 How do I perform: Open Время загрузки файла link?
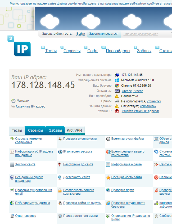[x=128, y=138]
